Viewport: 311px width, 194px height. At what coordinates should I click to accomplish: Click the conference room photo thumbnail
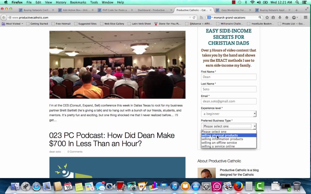pyautogui.click(x=117, y=65)
